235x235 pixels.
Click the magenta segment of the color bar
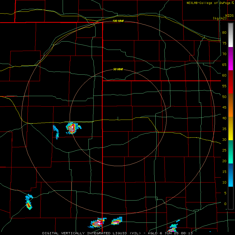tap(231, 59)
